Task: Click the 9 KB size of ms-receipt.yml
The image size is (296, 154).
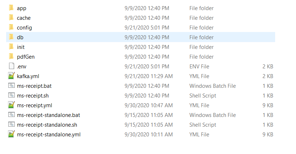Action: (x=268, y=105)
